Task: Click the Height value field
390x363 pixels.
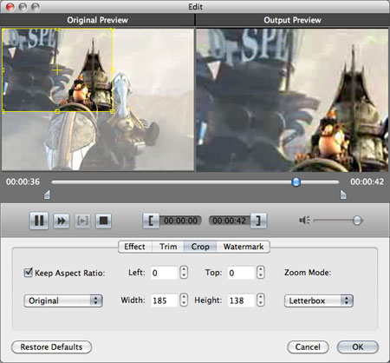Action: point(241,300)
